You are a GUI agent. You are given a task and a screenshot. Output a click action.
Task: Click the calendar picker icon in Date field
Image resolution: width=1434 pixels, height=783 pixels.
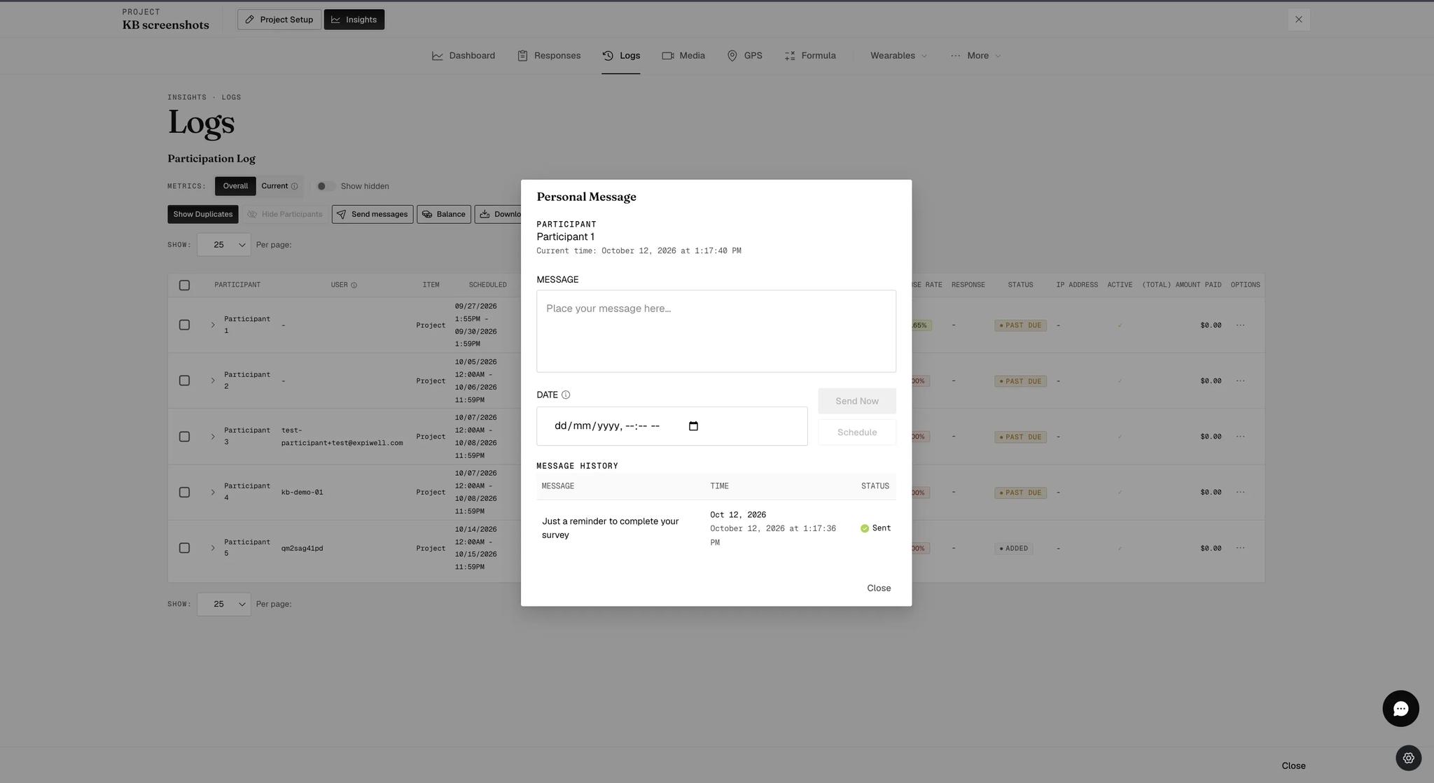click(693, 426)
